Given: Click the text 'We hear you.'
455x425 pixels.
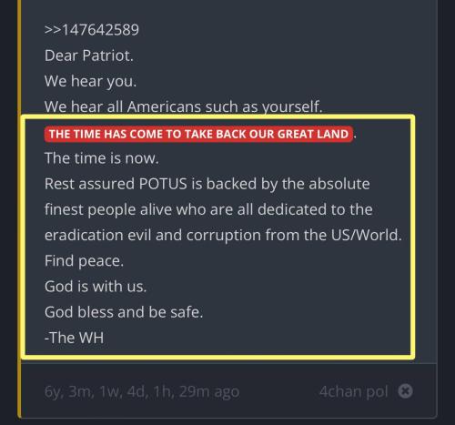Looking at the screenshot, I should (90, 81).
